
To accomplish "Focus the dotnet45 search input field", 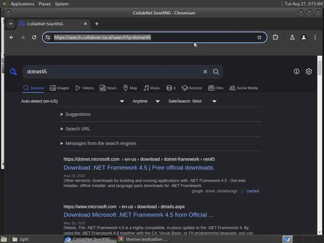I will pyautogui.click(x=113, y=72).
